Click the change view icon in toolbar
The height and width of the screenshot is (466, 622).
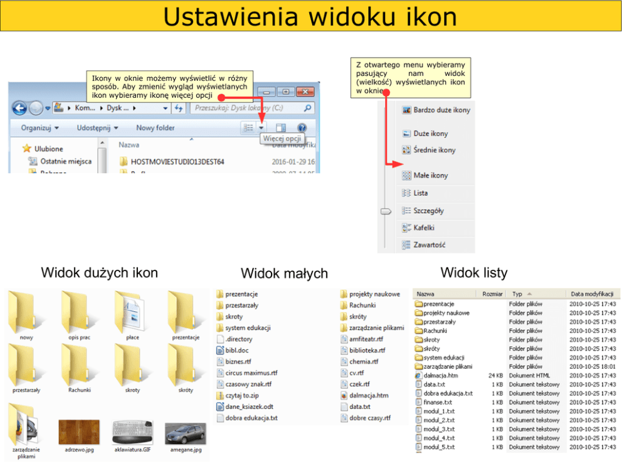click(248, 127)
